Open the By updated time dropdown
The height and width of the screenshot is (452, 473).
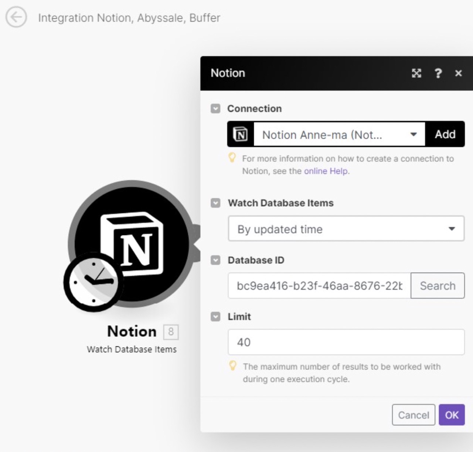point(346,229)
